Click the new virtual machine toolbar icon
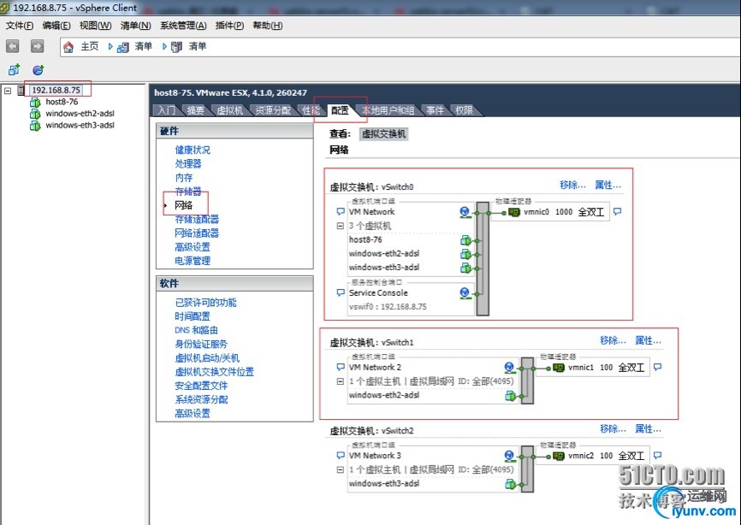The width and height of the screenshot is (741, 525). (15, 70)
